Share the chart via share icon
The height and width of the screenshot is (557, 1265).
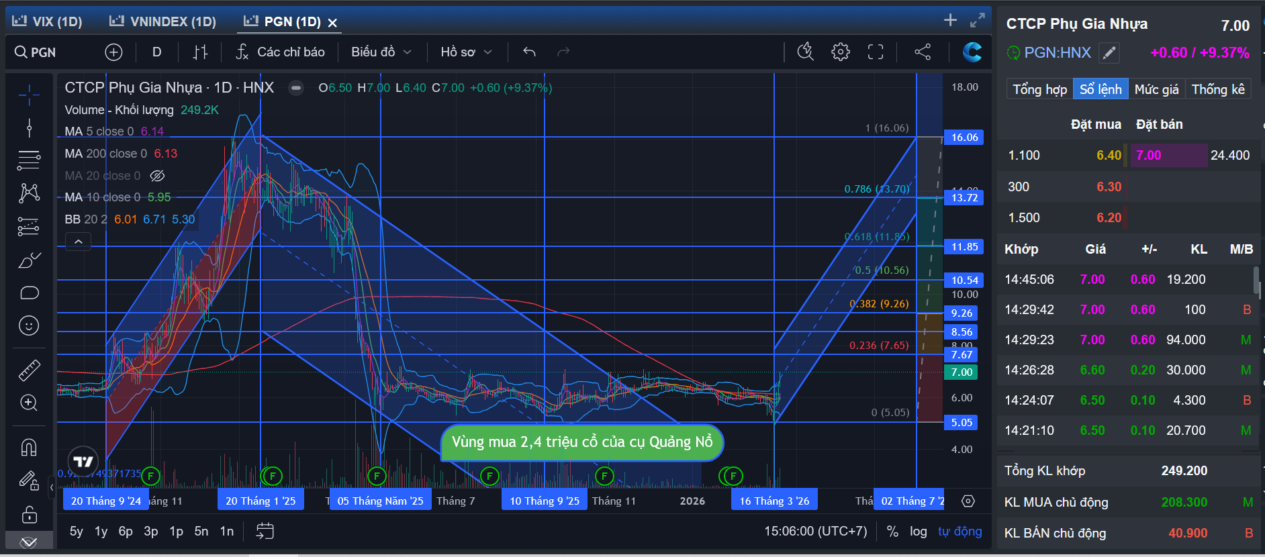(923, 52)
